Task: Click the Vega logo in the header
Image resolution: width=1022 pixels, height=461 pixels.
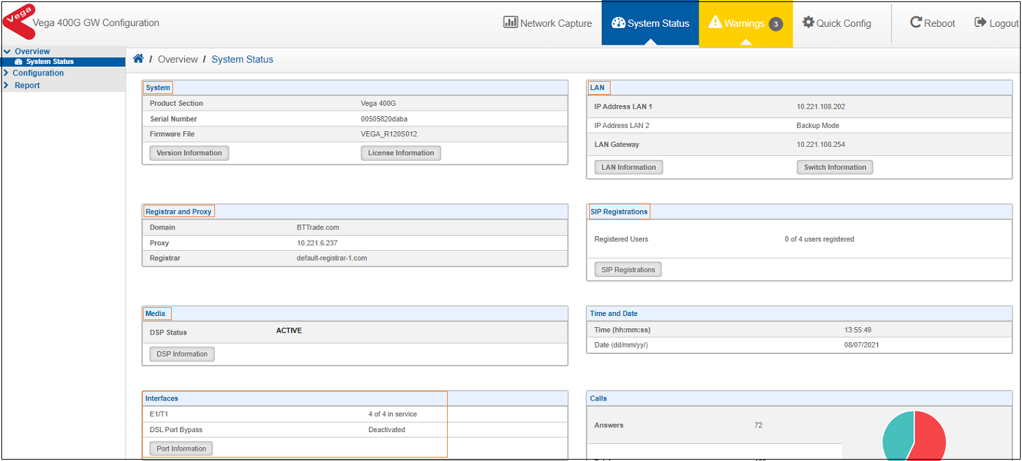Action: (18, 22)
